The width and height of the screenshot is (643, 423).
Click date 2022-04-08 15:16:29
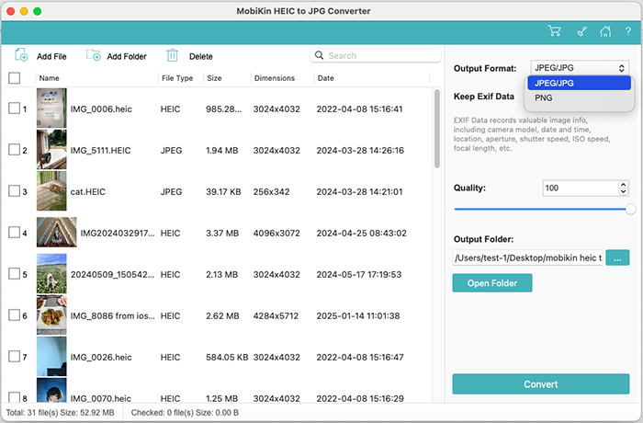pos(360,398)
